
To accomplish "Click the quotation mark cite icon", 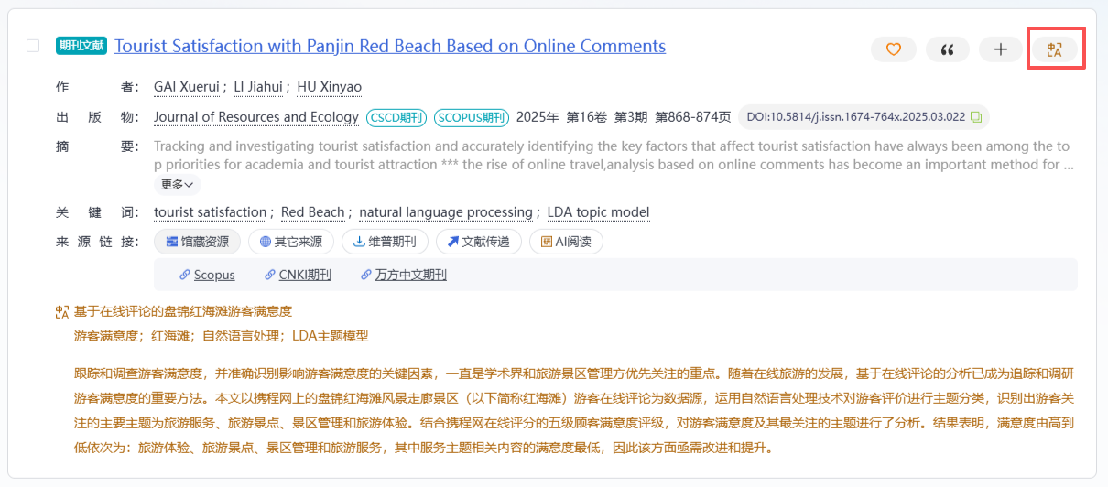I will (948, 49).
